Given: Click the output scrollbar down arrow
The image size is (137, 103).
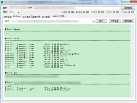Looking at the screenshot, I should click(132, 96).
